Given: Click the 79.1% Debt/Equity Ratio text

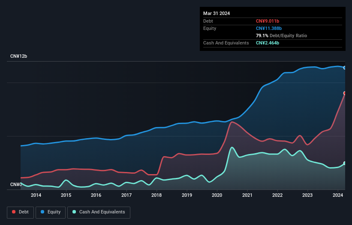Looking at the screenshot, I should 281,36.
